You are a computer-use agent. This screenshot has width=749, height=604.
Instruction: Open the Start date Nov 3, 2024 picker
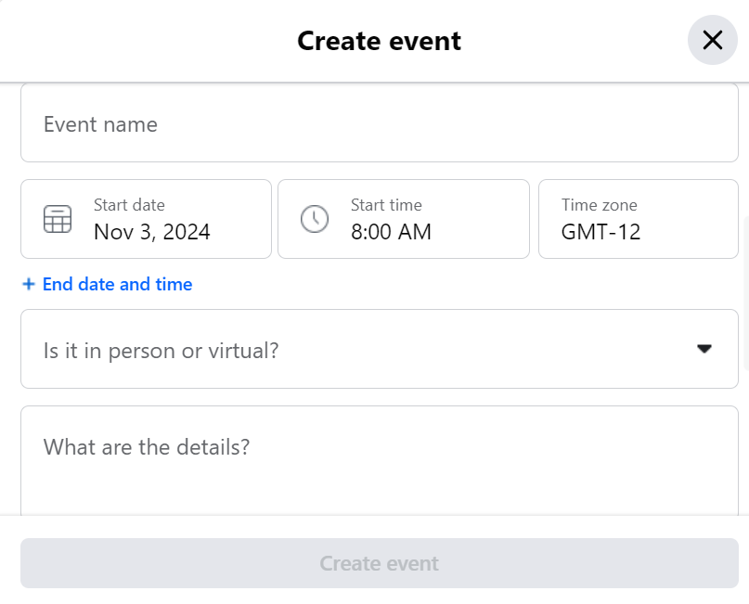coord(146,219)
